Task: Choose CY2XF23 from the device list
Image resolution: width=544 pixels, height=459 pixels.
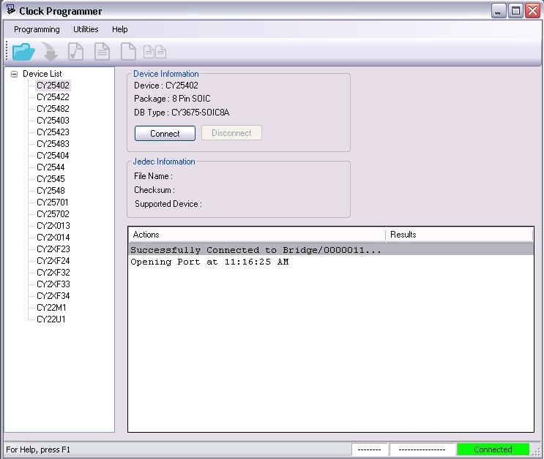Action: coord(53,249)
